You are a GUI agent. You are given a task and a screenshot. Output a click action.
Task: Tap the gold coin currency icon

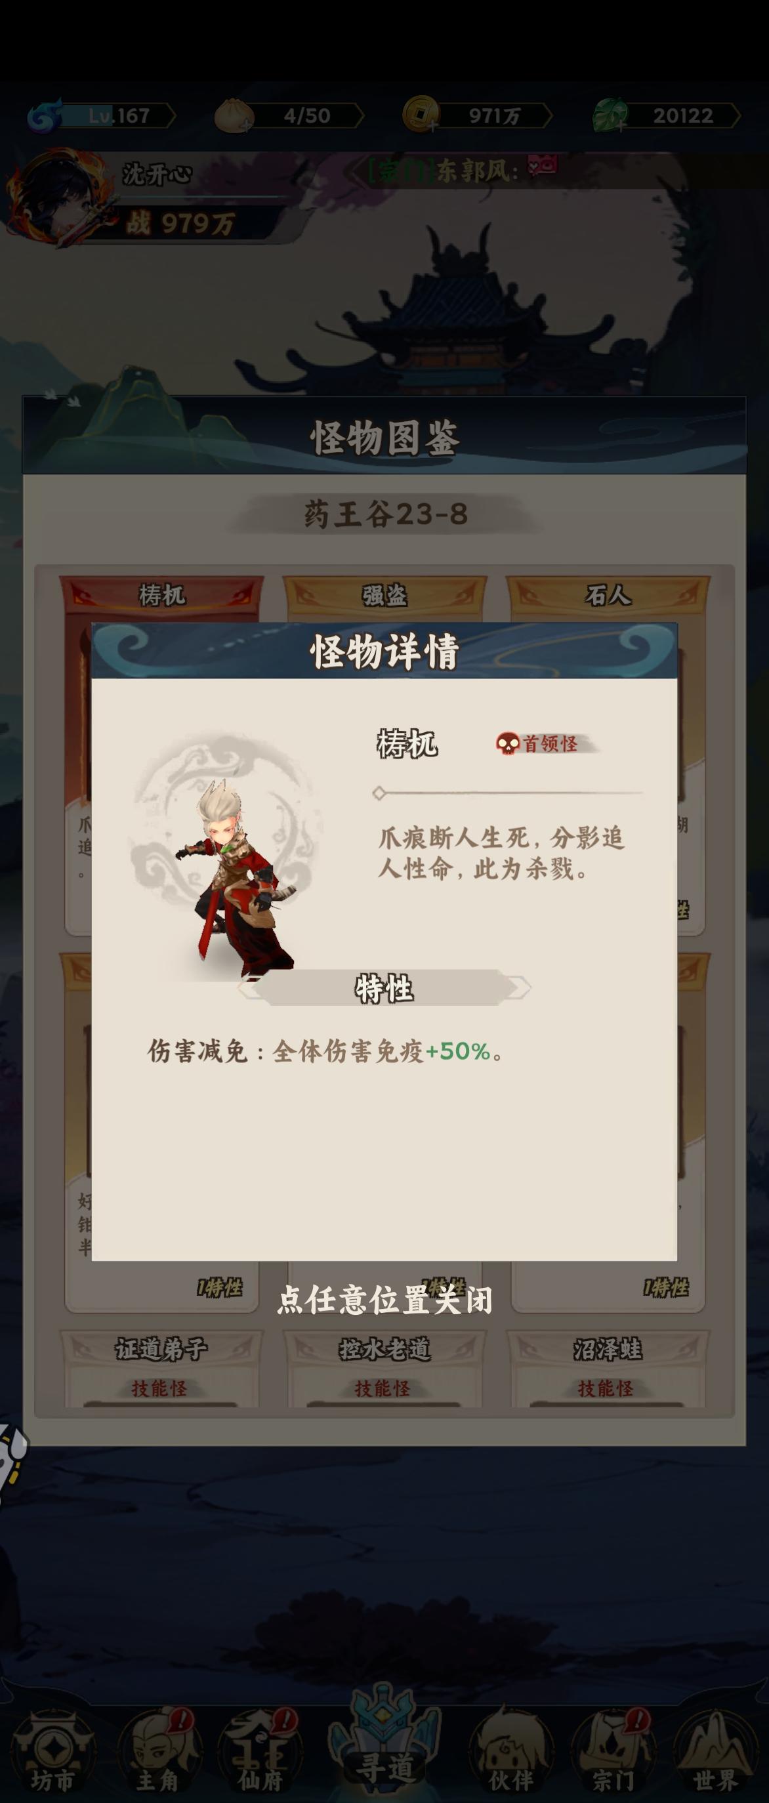point(421,114)
